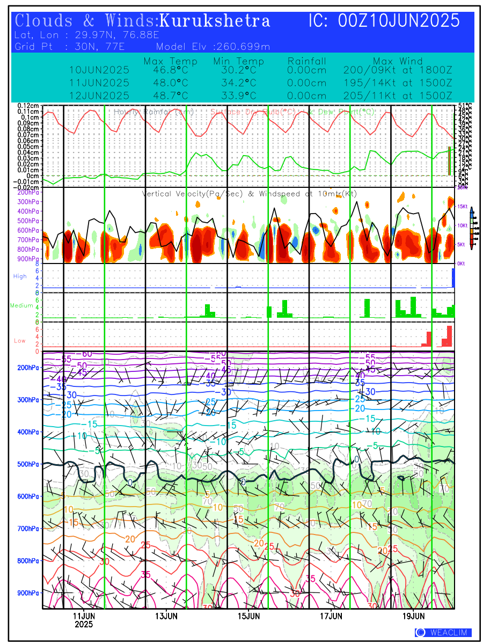Click the '200/09Kt at 1800Z' wind value

click(398, 70)
